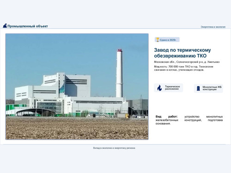This screenshot has width=231, height=173.
Task: Click the Вид работ description paragraph
Action: coord(189,120)
